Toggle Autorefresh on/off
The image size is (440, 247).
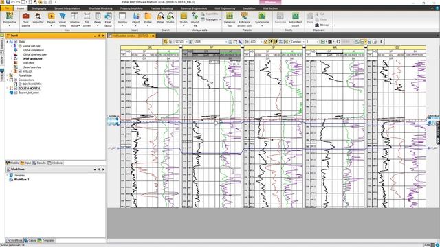pyautogui.click(x=296, y=19)
